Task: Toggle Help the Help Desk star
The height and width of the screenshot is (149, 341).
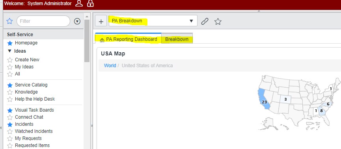Action: coord(10,99)
